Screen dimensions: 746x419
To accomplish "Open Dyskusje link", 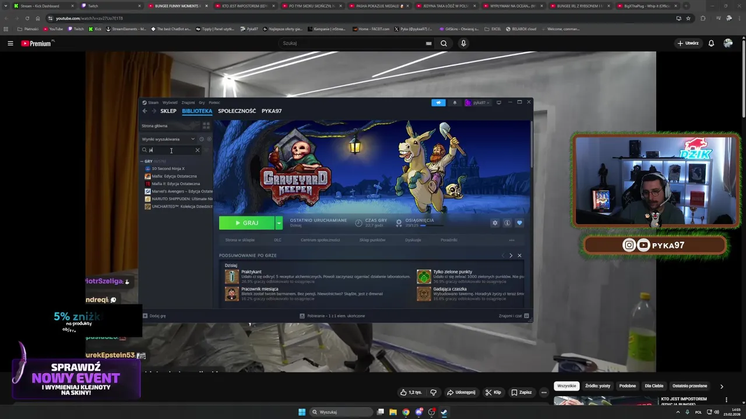I will [413, 240].
